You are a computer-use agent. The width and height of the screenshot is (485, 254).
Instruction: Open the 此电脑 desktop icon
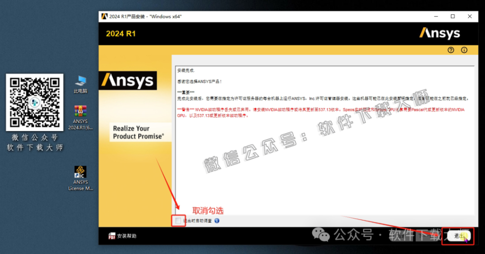click(x=81, y=84)
